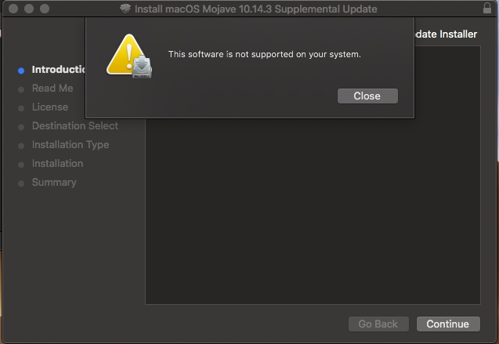Screen dimensions: 499x344
Task: Select the Destination Select step
Action: point(75,125)
